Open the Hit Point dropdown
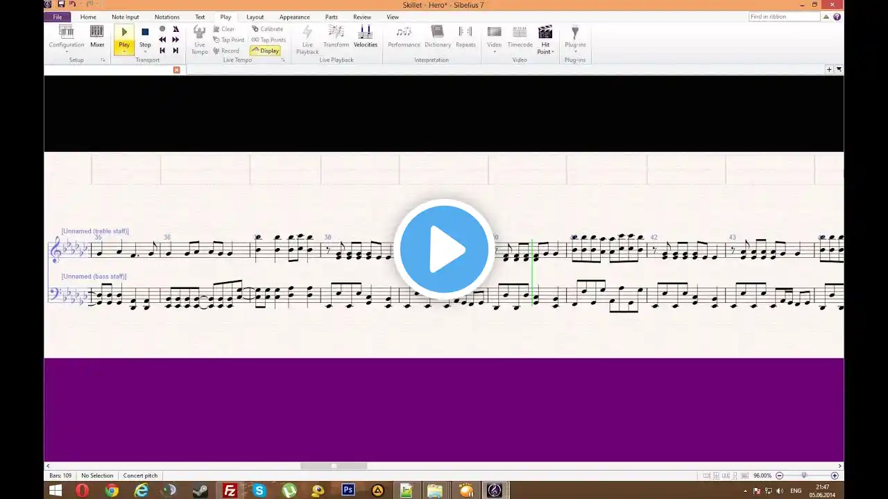Viewport: 888px width, 499px height. pos(545,40)
